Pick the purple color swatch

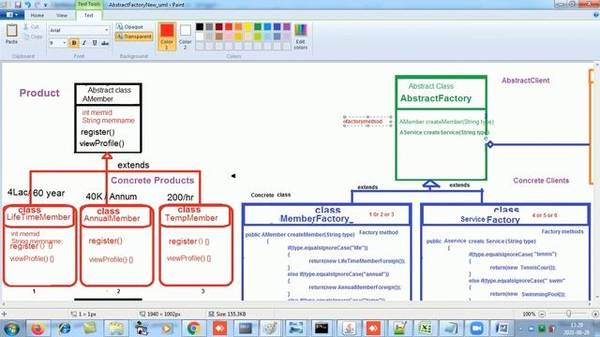pyautogui.click(x=287, y=26)
